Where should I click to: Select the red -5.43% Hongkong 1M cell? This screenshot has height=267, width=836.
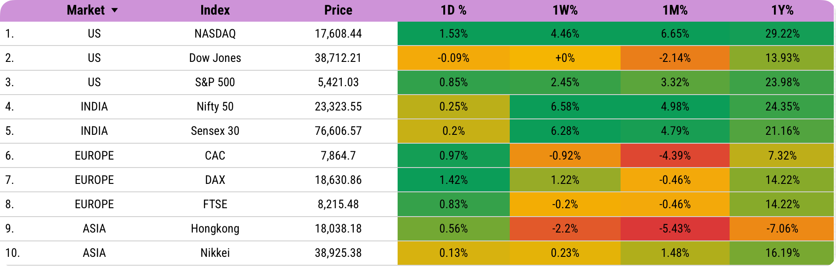tap(675, 229)
